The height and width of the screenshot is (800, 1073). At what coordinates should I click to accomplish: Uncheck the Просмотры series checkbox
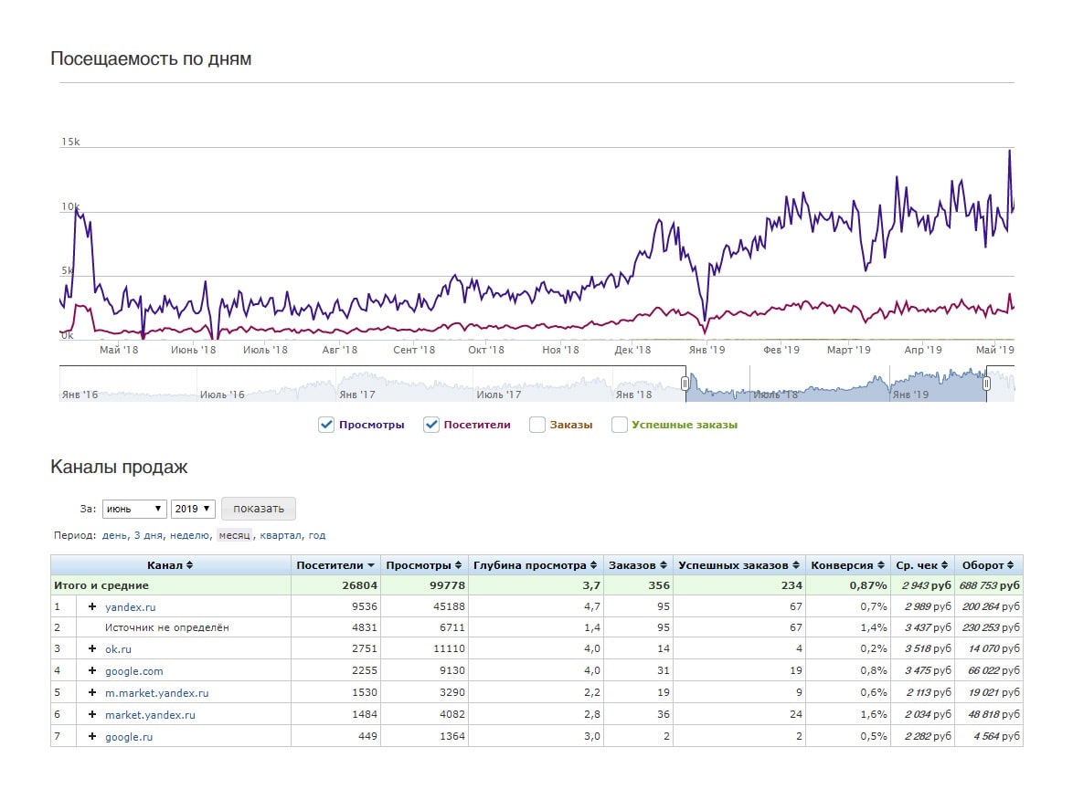point(326,425)
